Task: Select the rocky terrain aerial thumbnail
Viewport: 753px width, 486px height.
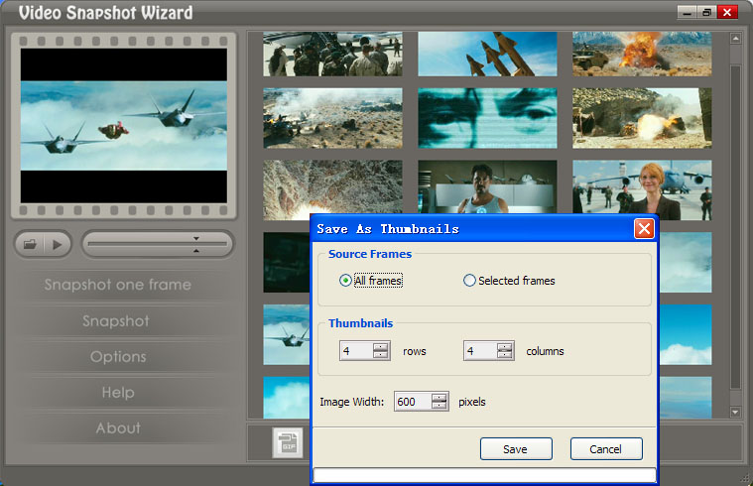Action: [332, 186]
